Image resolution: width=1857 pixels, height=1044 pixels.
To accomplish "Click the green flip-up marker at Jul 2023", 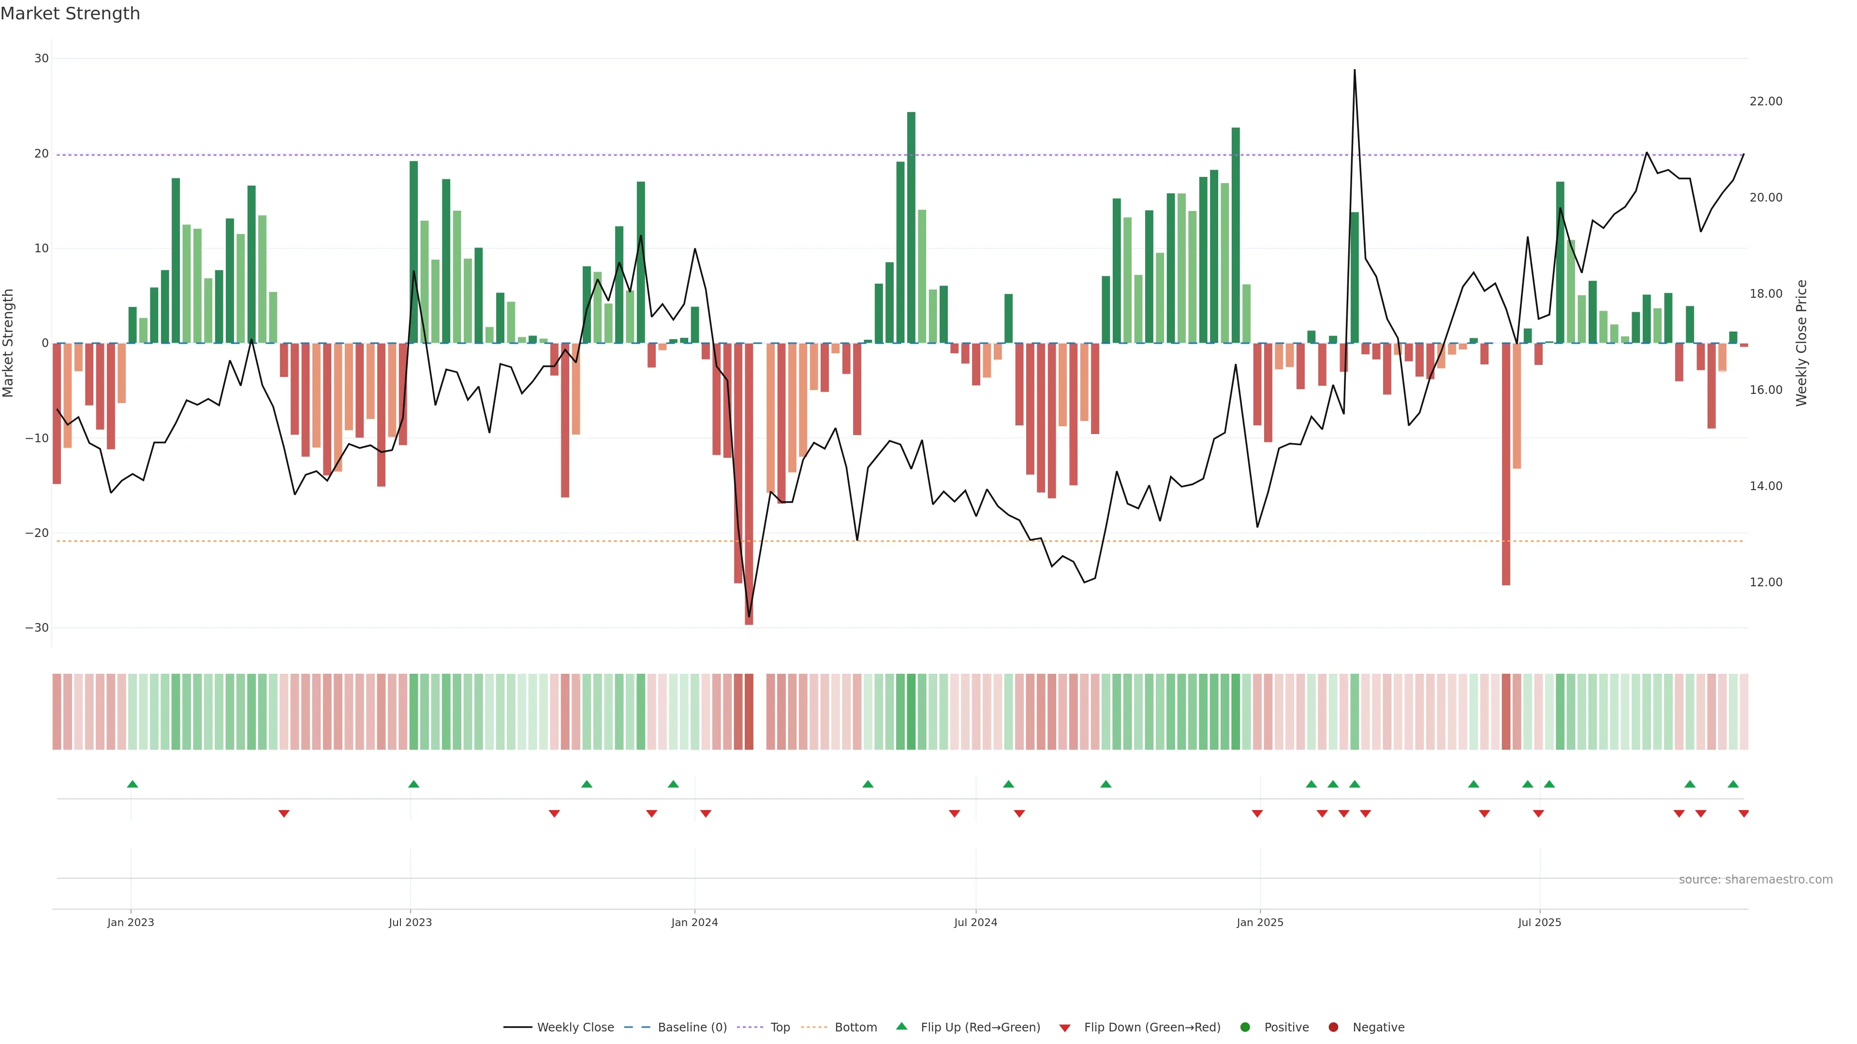I will coord(414,784).
